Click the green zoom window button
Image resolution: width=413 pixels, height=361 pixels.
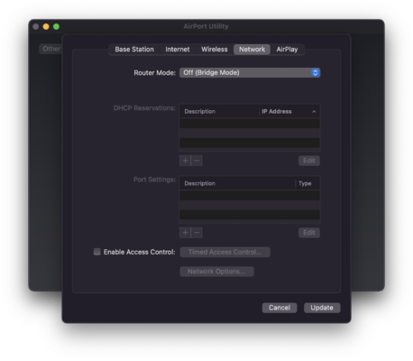(56, 26)
